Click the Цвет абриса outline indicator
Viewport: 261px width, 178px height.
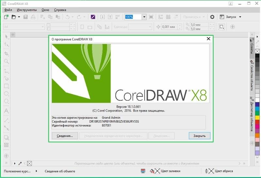point(219,171)
